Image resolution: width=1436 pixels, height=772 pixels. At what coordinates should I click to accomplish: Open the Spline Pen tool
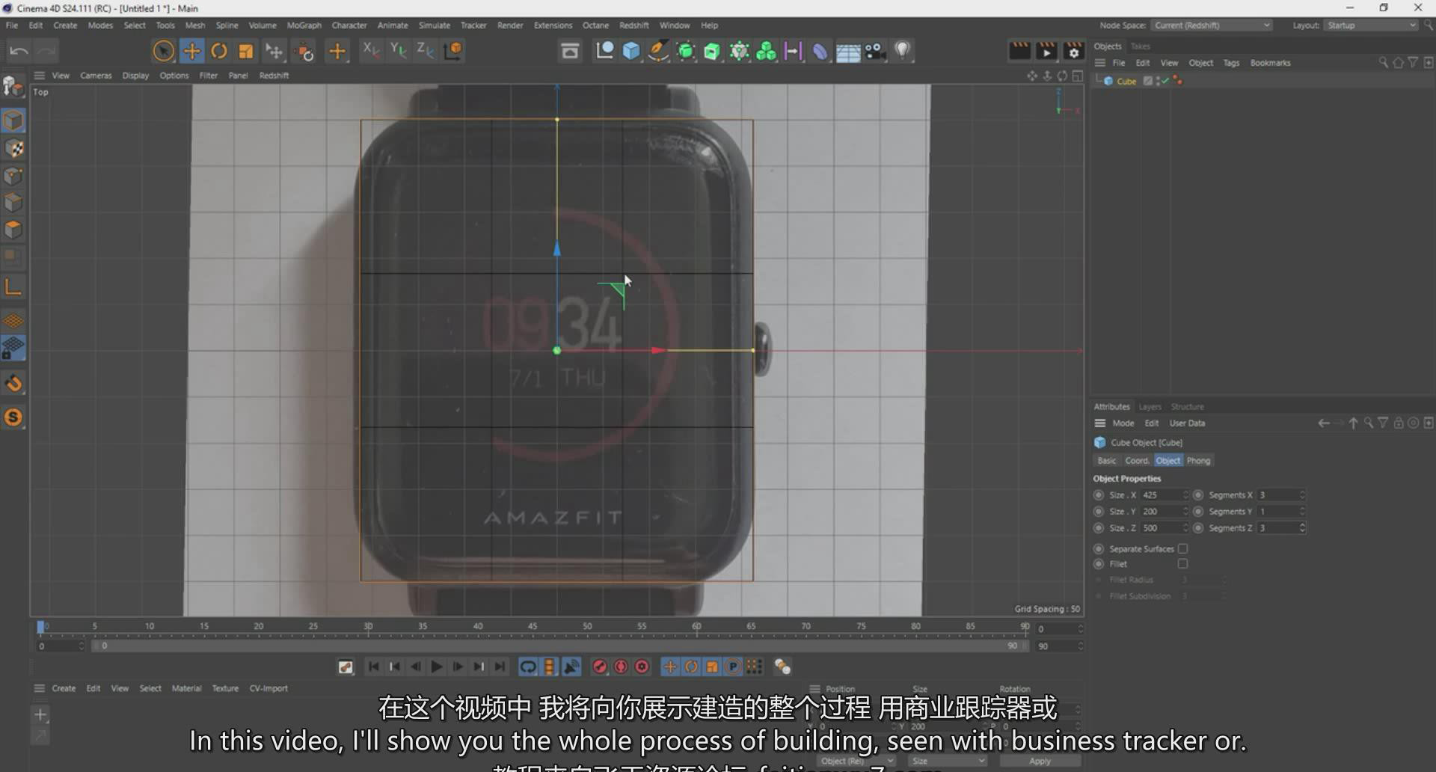[x=658, y=51]
